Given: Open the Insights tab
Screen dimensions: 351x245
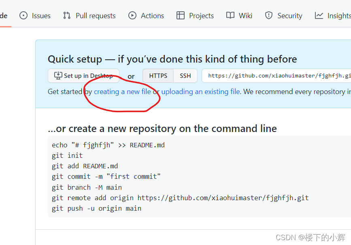Looking at the screenshot, I should tap(333, 16).
